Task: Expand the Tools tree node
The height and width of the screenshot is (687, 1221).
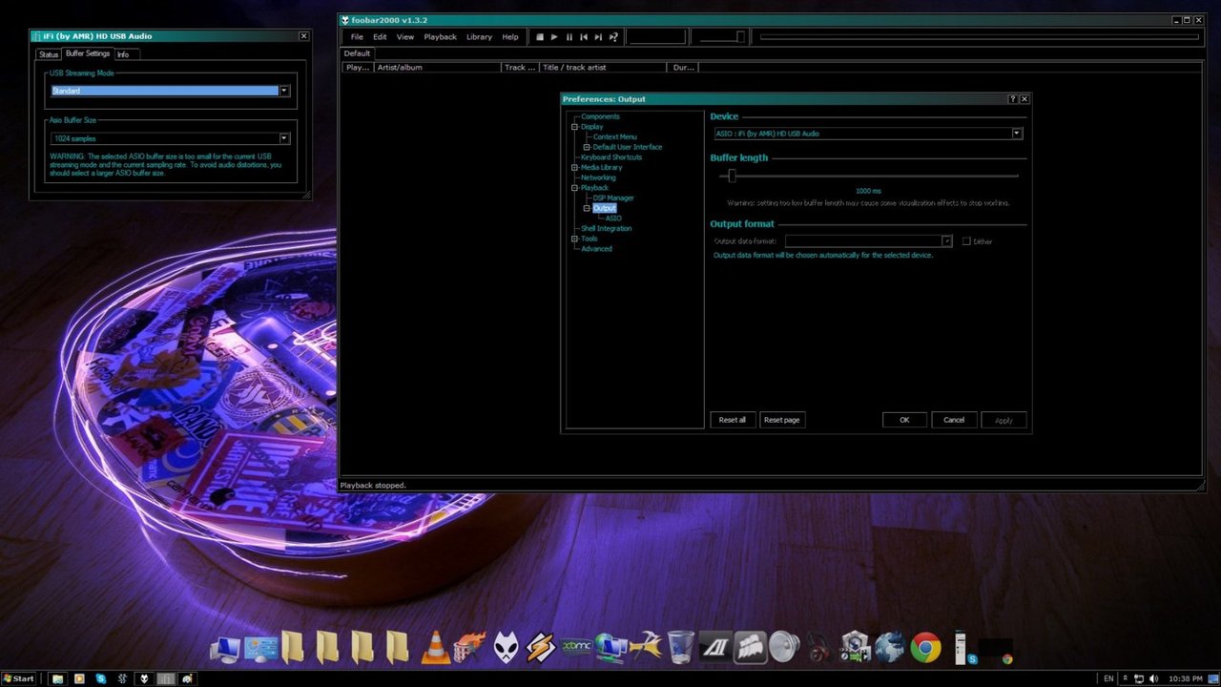Action: click(x=574, y=239)
